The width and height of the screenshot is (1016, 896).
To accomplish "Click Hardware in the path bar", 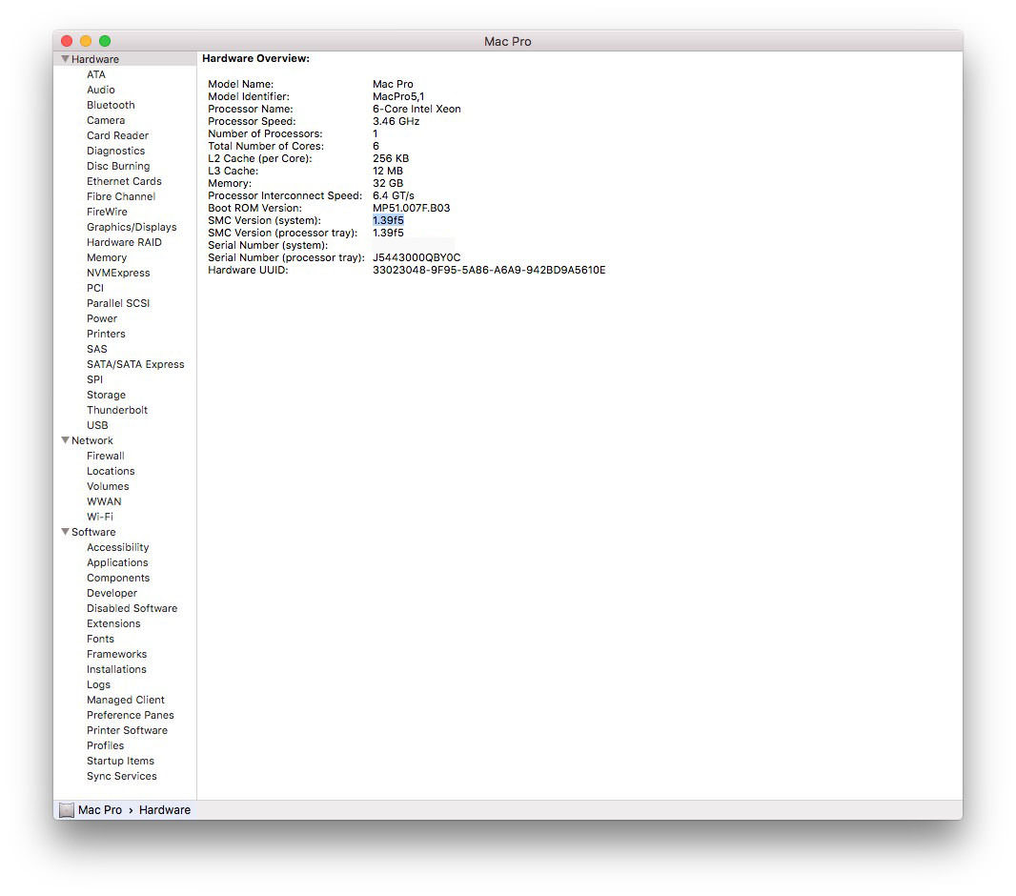I will pos(165,810).
